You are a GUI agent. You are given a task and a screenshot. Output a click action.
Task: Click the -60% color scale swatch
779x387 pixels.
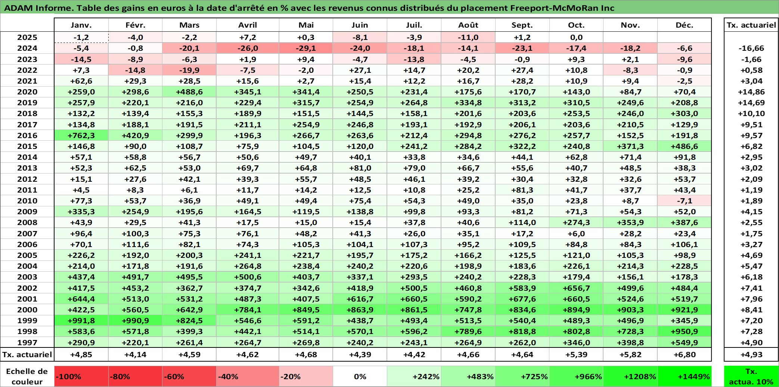(x=189, y=376)
